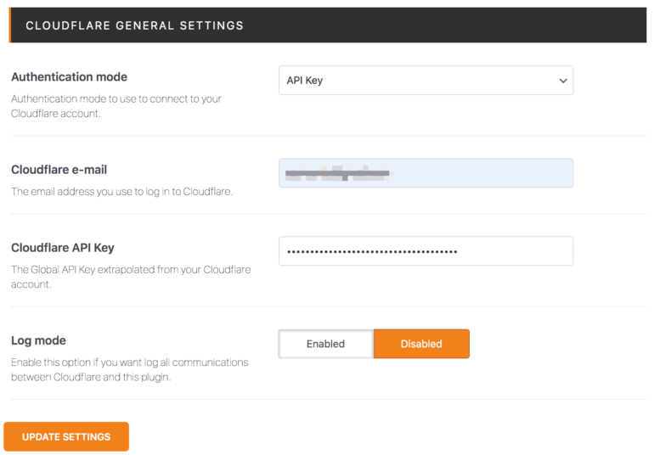
Task: Click 'Enable this option if you want' description
Action: pos(130,369)
